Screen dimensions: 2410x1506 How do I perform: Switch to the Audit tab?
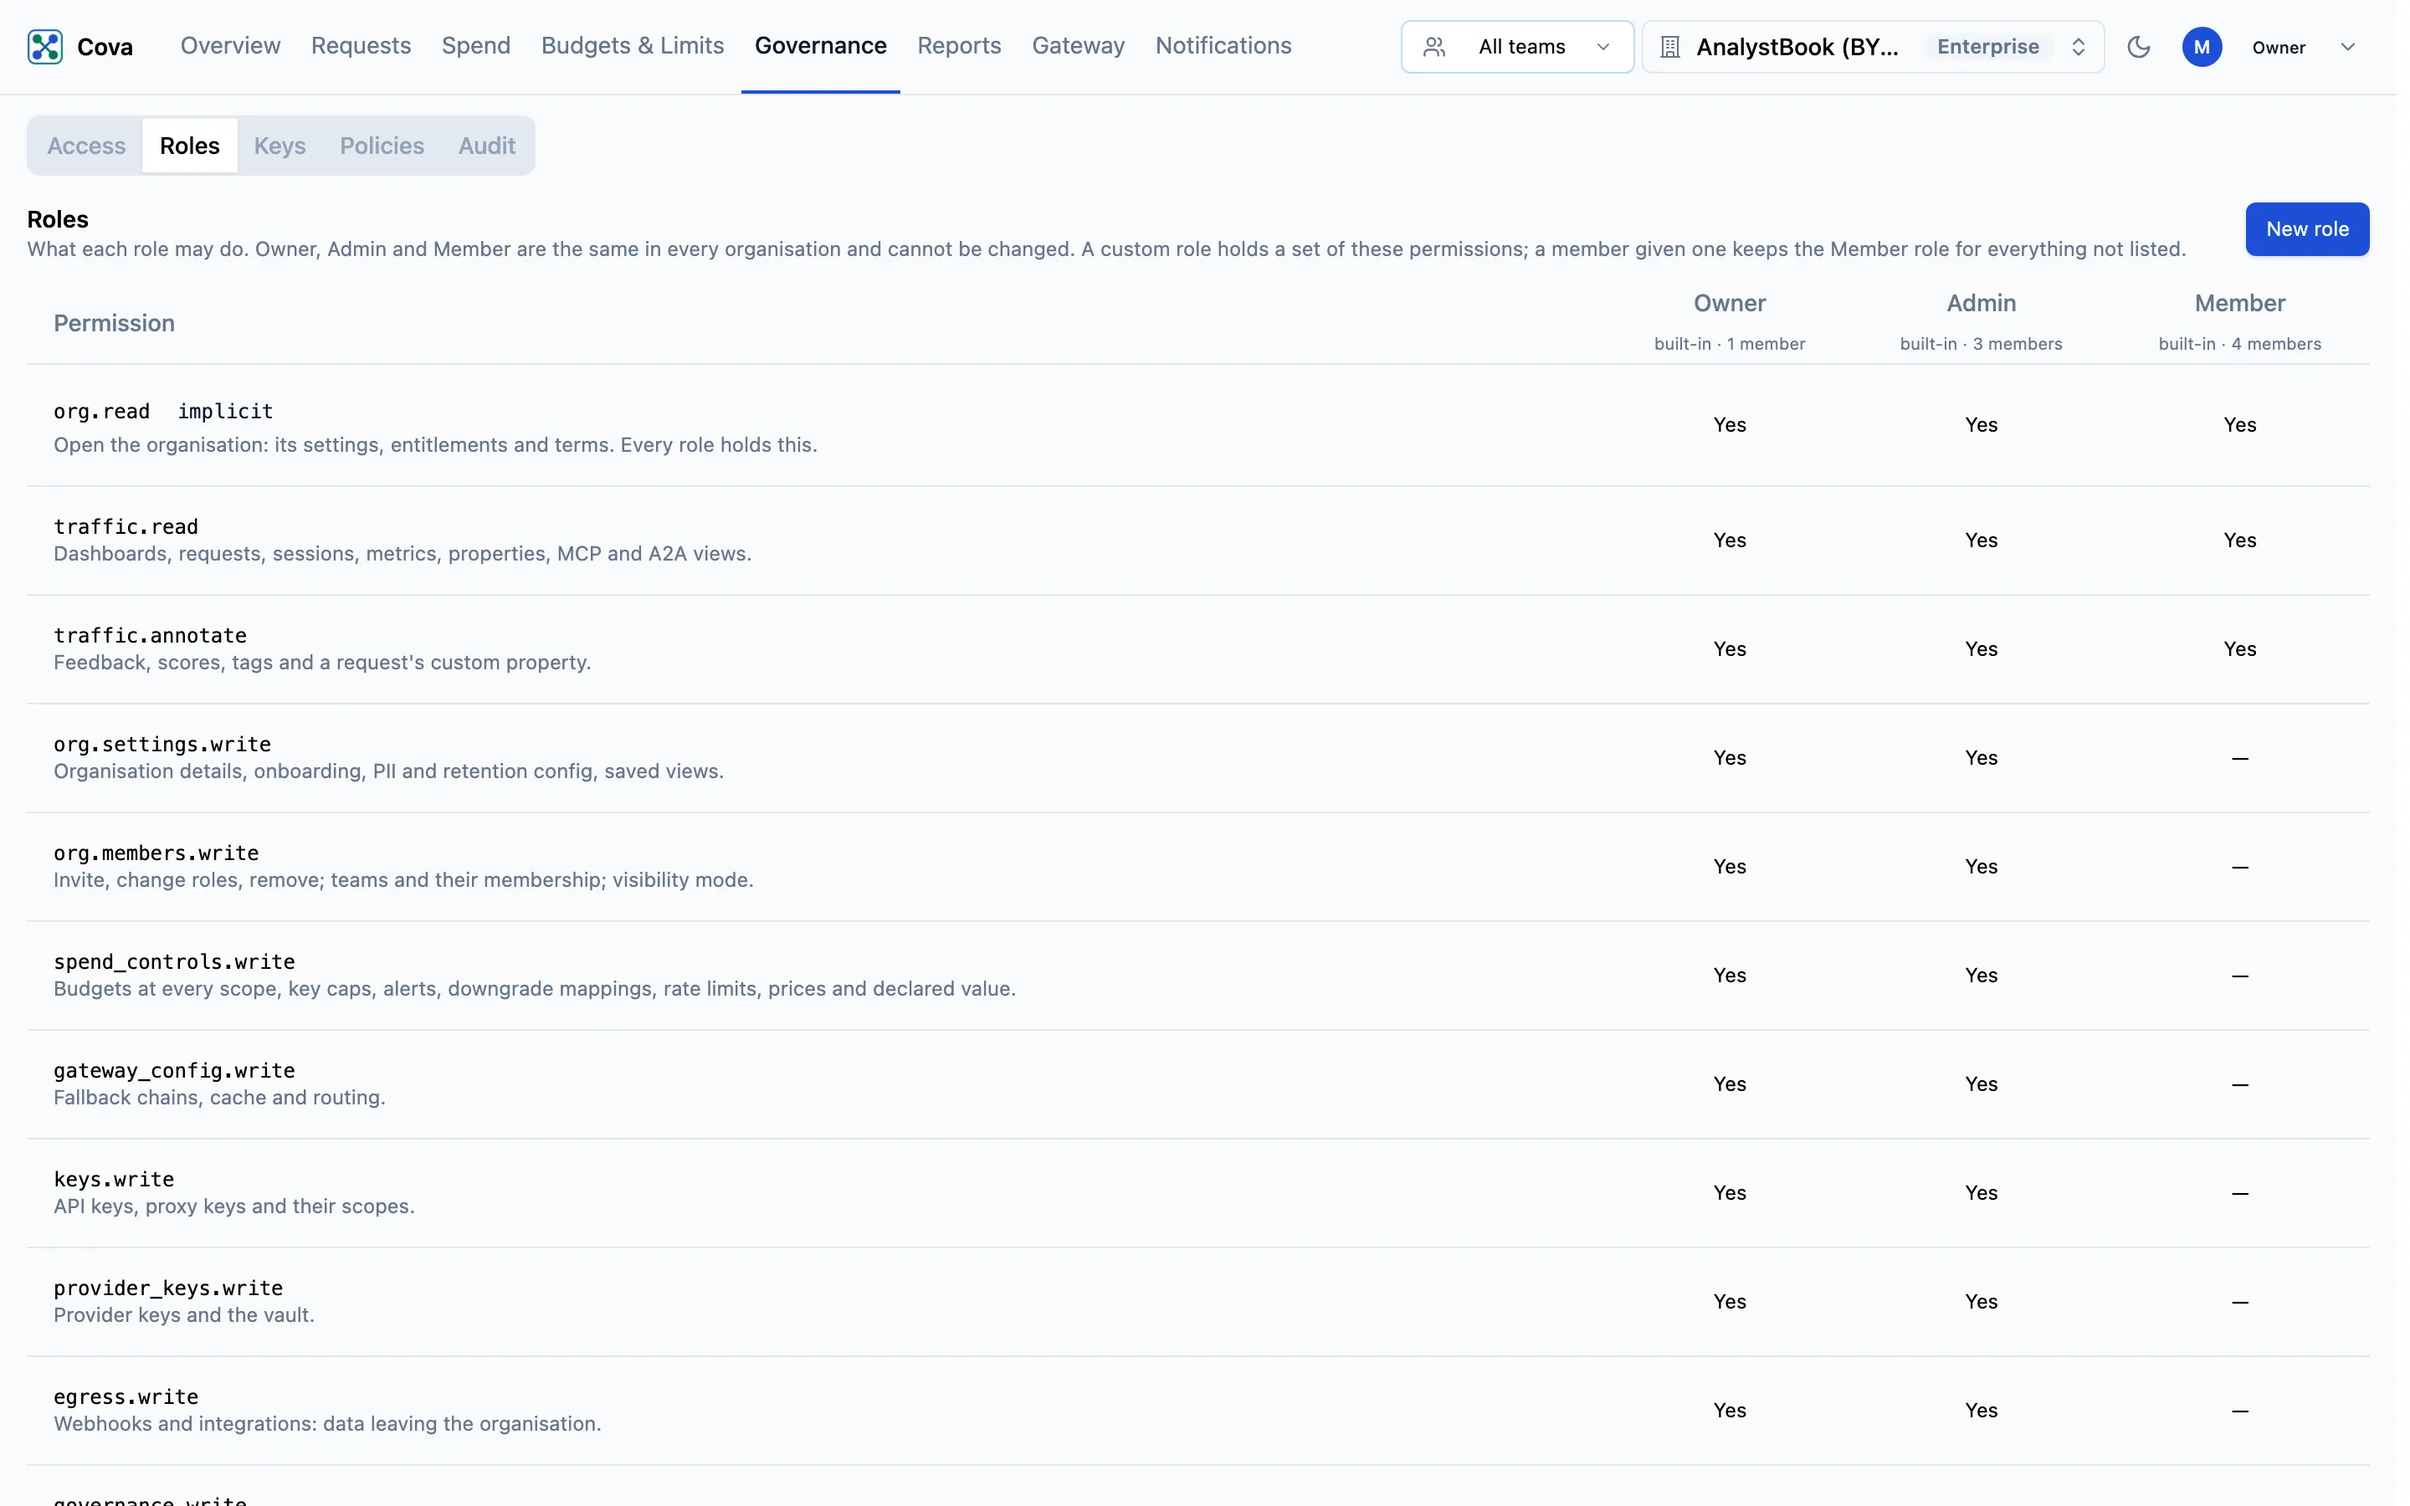[x=486, y=146]
